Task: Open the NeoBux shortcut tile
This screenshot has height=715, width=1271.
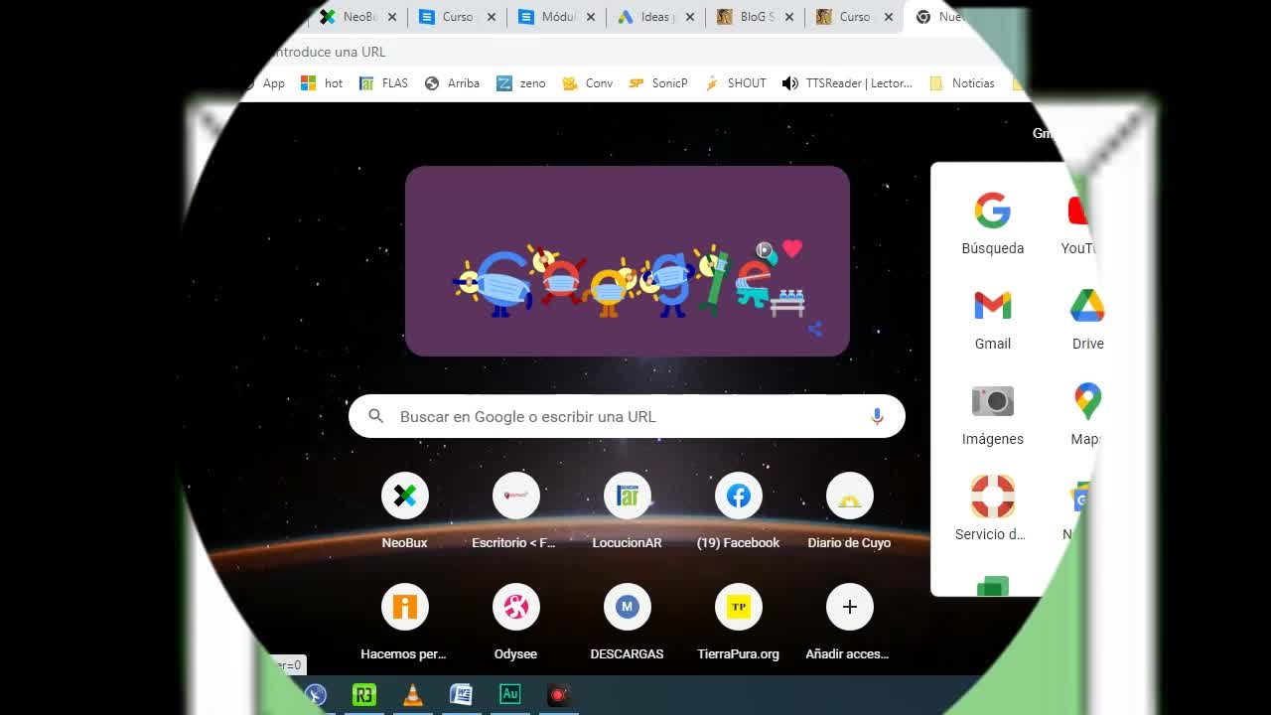Action: pyautogui.click(x=405, y=510)
